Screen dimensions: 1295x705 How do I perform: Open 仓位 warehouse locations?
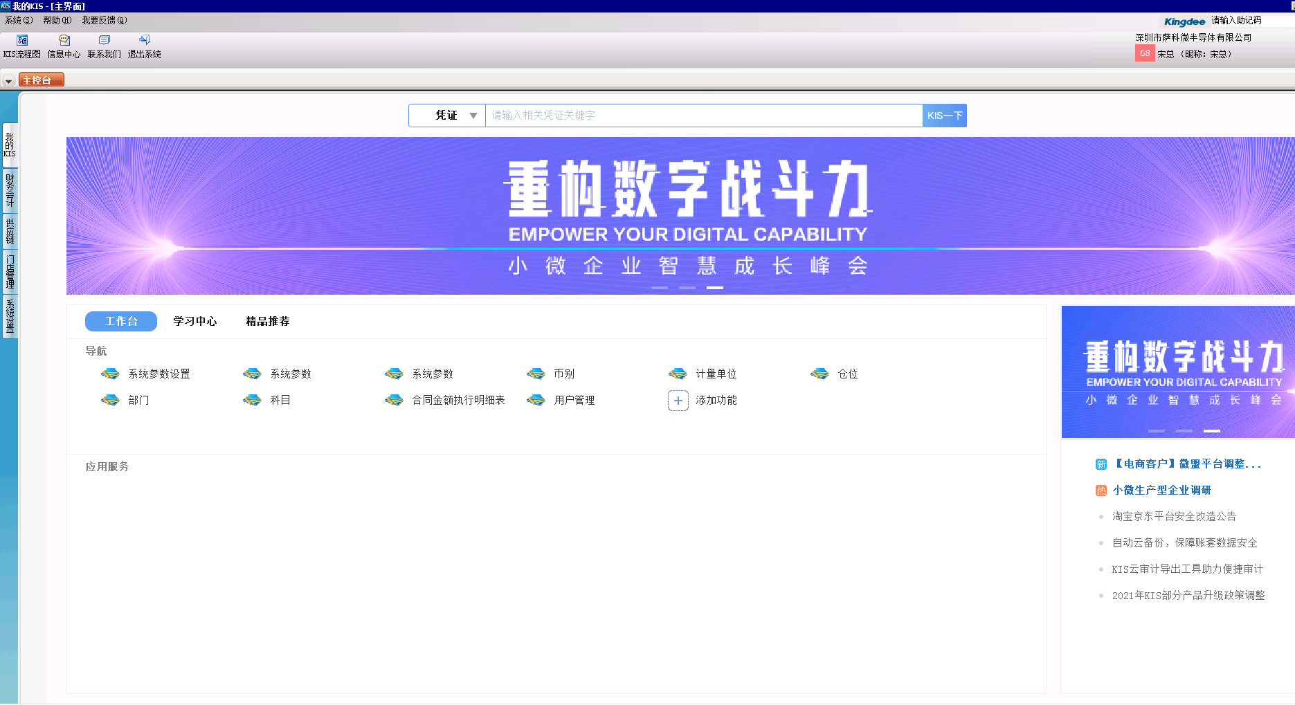pos(850,373)
